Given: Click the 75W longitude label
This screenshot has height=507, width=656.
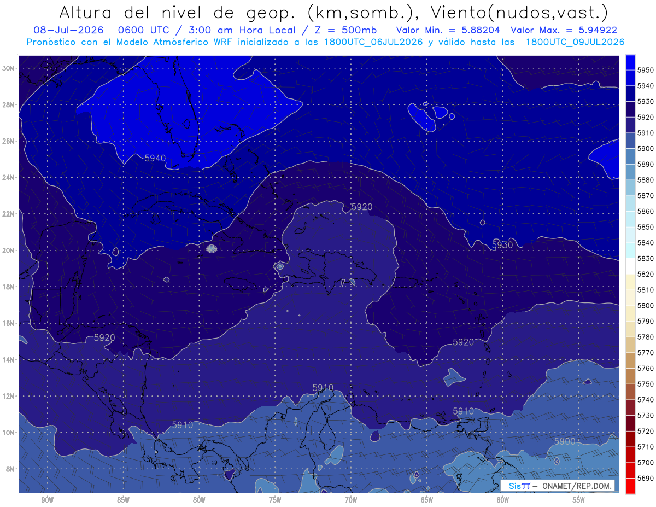Looking at the screenshot, I should pyautogui.click(x=275, y=500).
